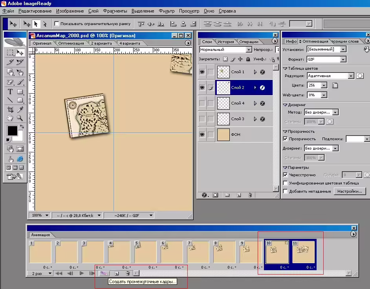This screenshot has width=370, height=289.
Task: Select the Type tool in toolbox
Action: tap(10, 92)
